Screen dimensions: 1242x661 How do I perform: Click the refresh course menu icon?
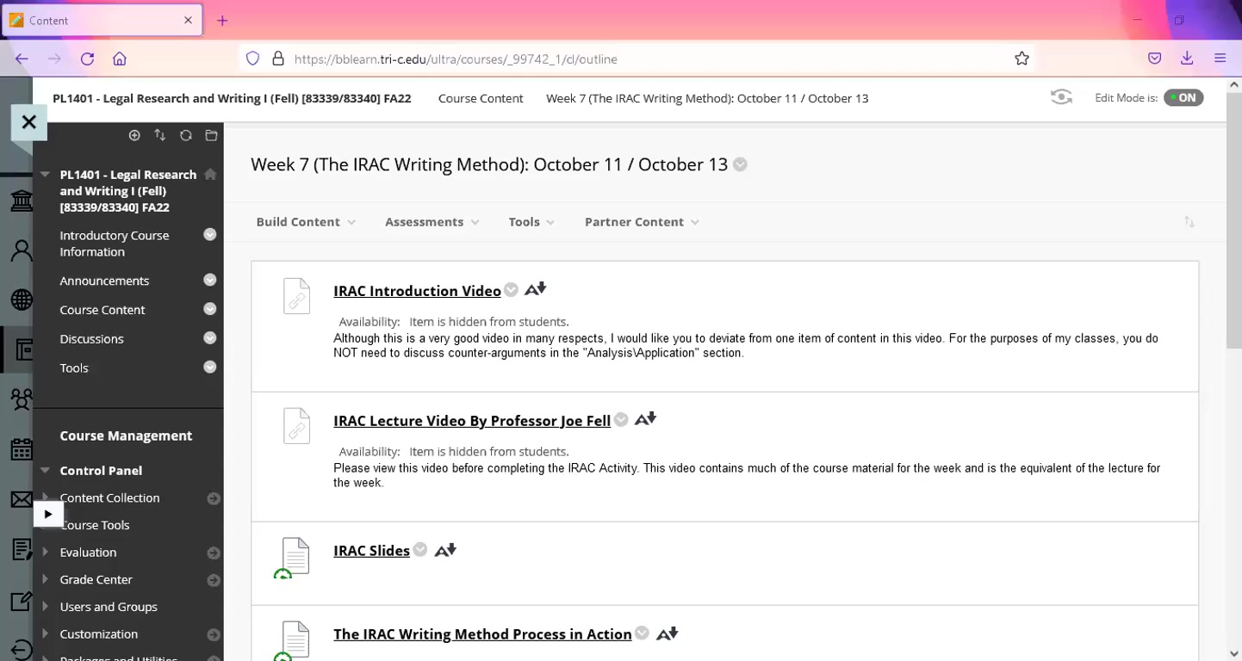coord(185,135)
